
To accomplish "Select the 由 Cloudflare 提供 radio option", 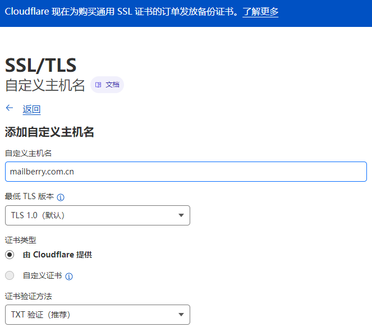I will tap(10, 255).
